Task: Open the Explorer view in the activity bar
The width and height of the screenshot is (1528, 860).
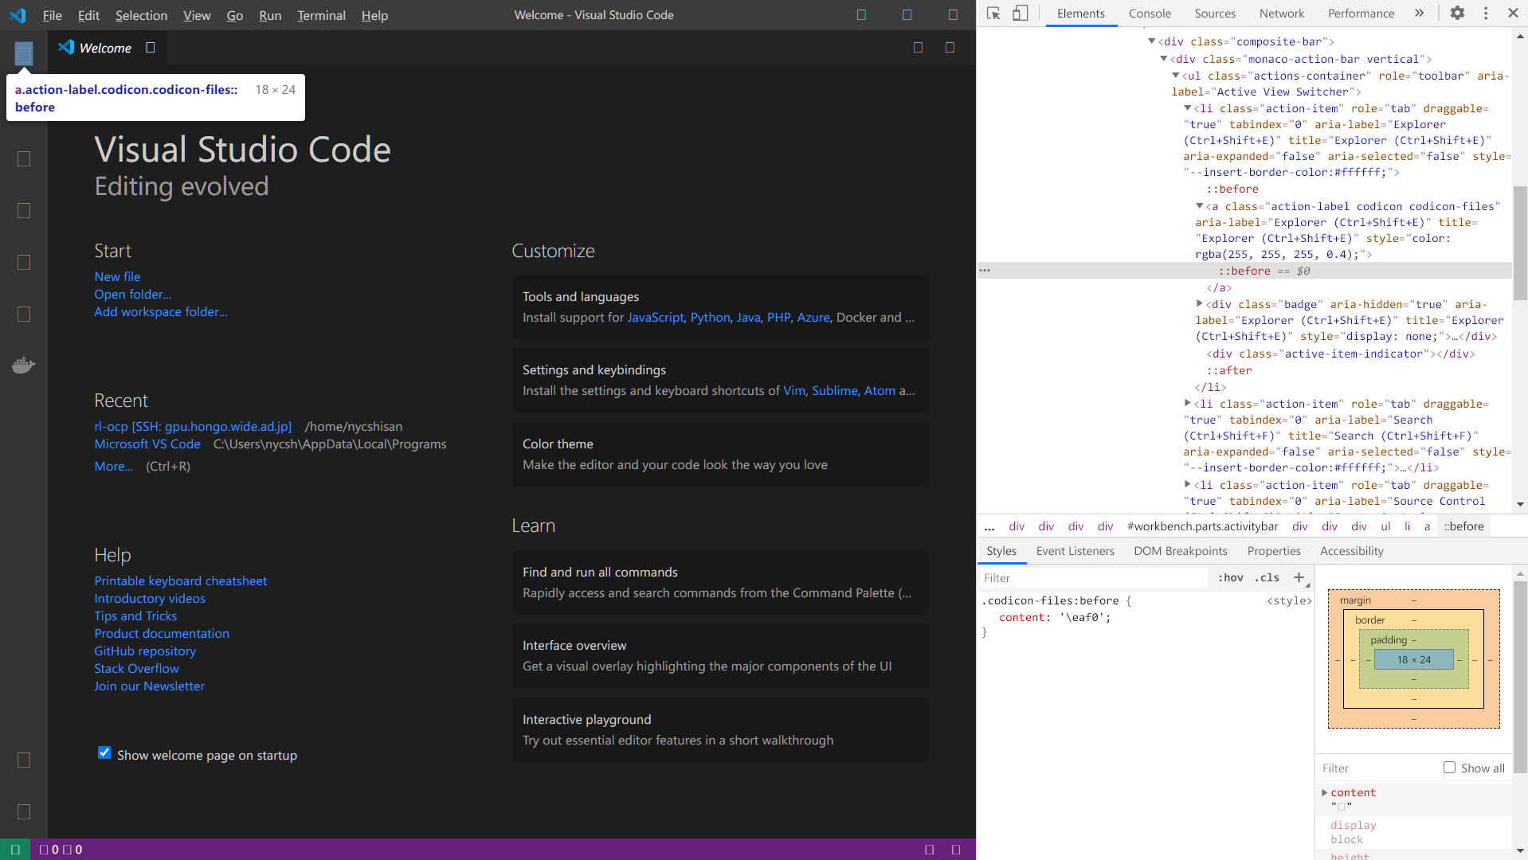Action: pyautogui.click(x=24, y=54)
